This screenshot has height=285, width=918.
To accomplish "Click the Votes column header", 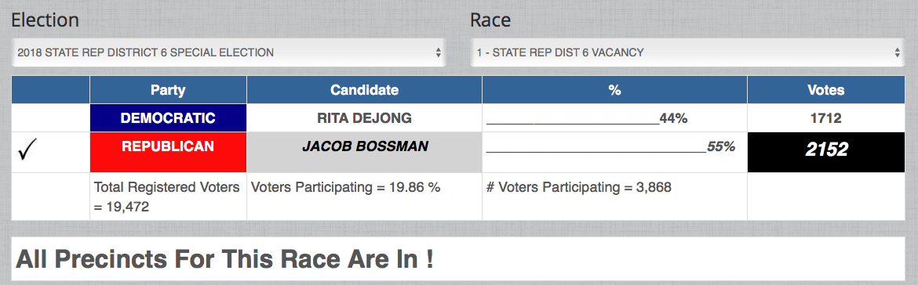I will [826, 90].
